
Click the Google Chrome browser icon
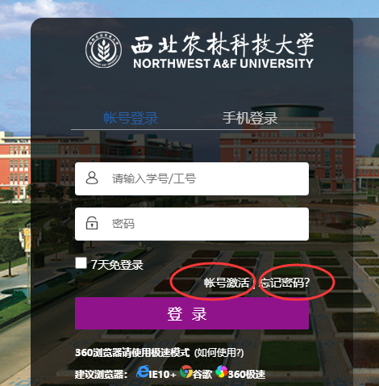[x=186, y=372]
